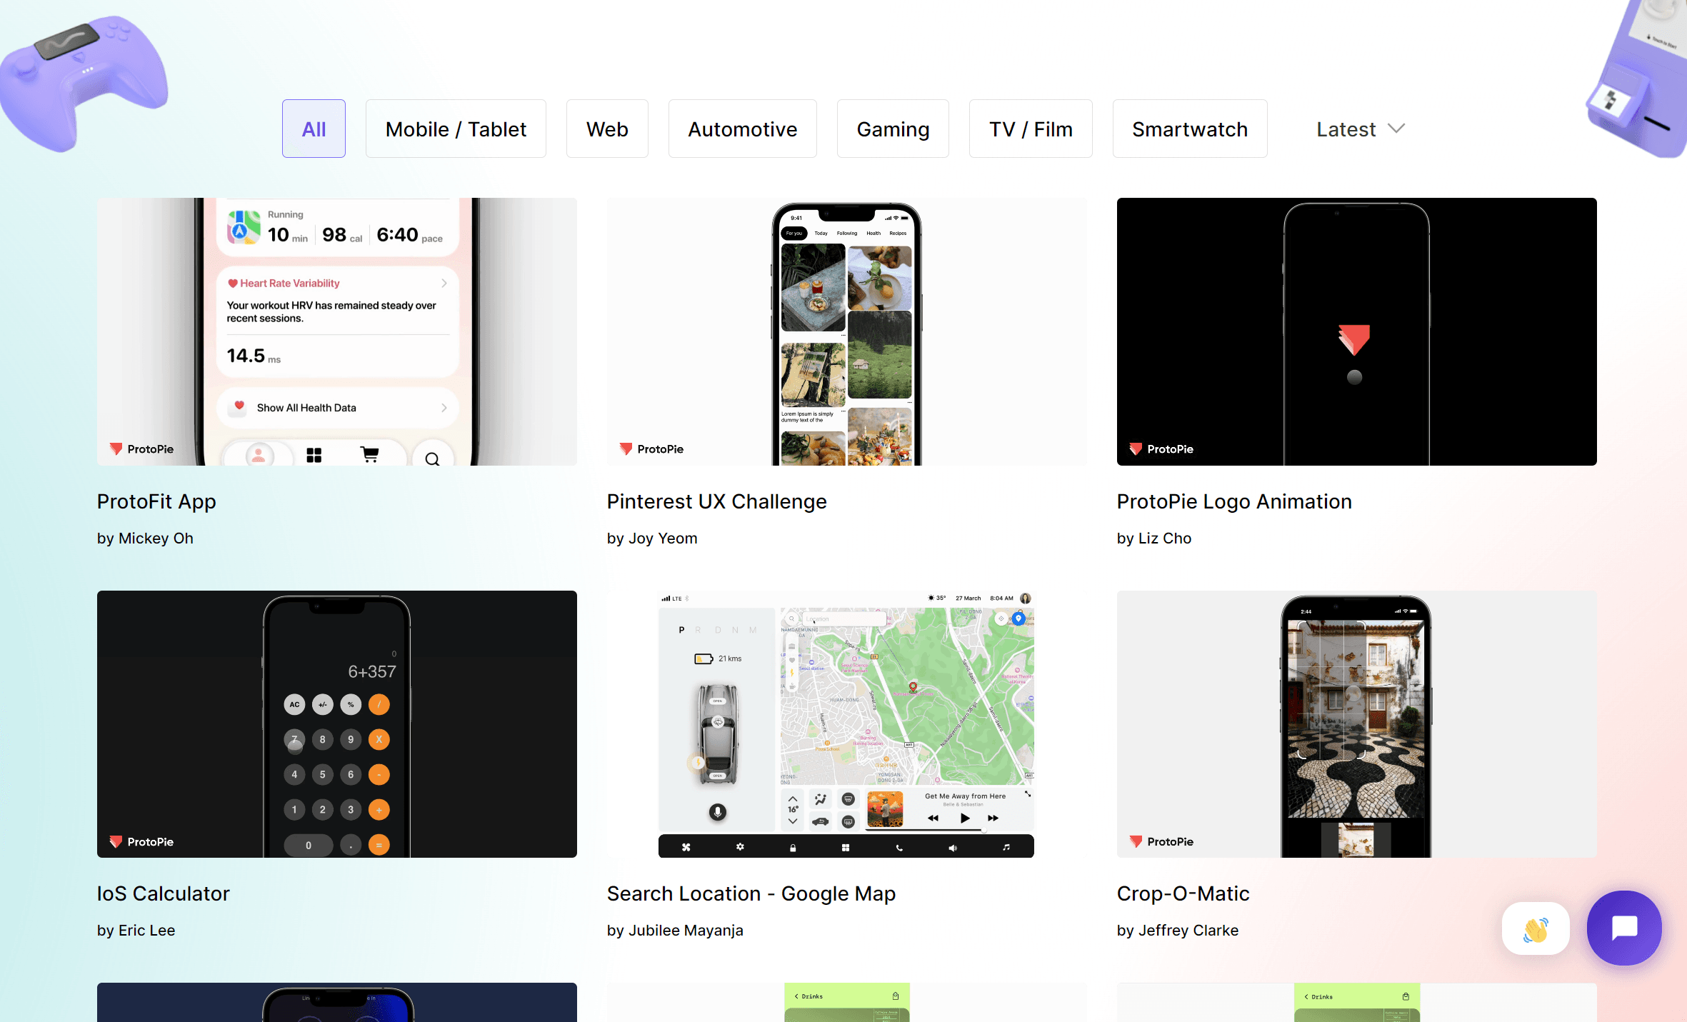Viewport: 1687px width, 1022px height.
Task: Filter by Mobile / Tablet category
Action: [456, 129]
